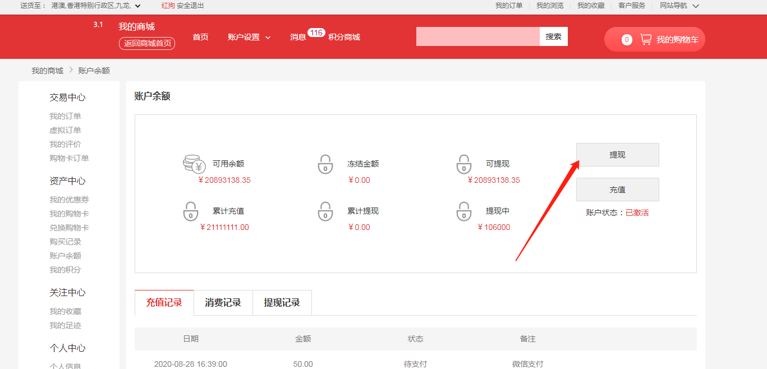Click the lock icon beside 可提现
The width and height of the screenshot is (767, 369).
[x=463, y=164]
